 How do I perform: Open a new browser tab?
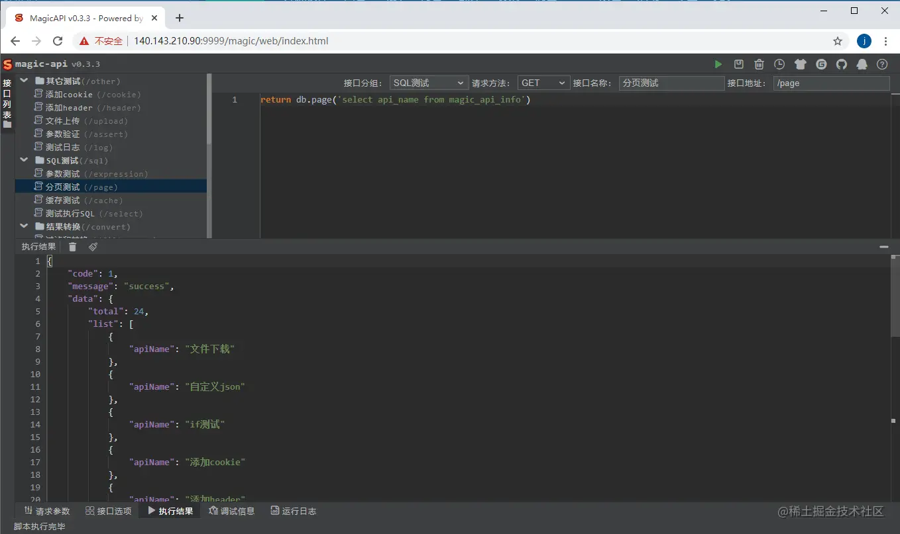[x=179, y=18]
